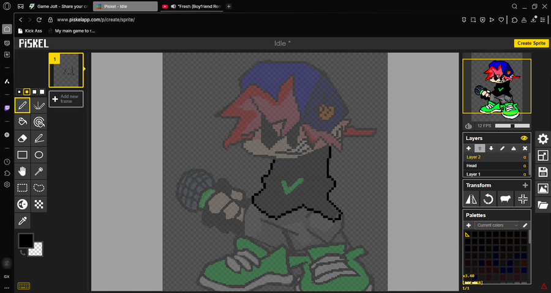Select the Rectangle tool
Image resolution: width=551 pixels, height=293 pixels.
(22, 154)
